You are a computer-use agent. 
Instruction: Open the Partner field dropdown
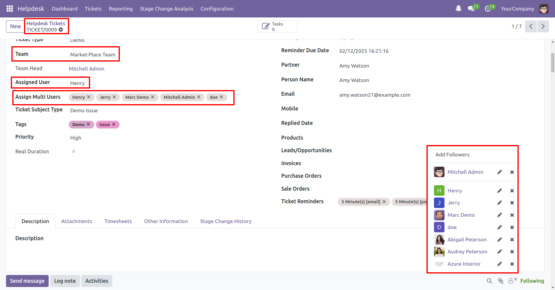tap(354, 66)
